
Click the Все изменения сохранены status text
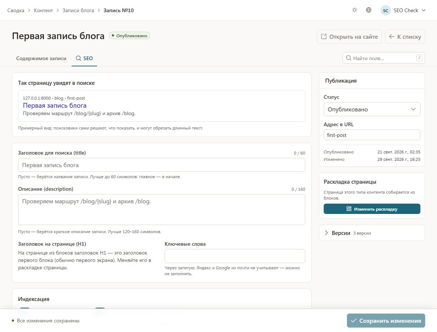point(48,321)
